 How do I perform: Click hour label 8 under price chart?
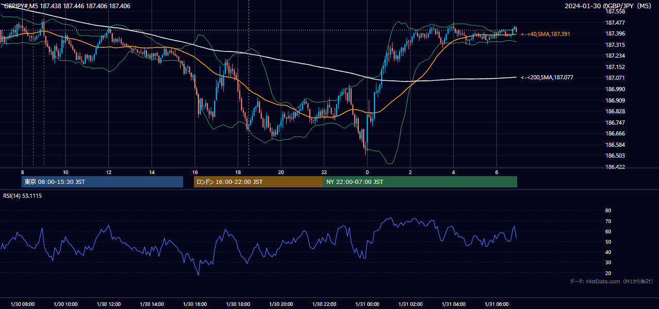[22, 172]
